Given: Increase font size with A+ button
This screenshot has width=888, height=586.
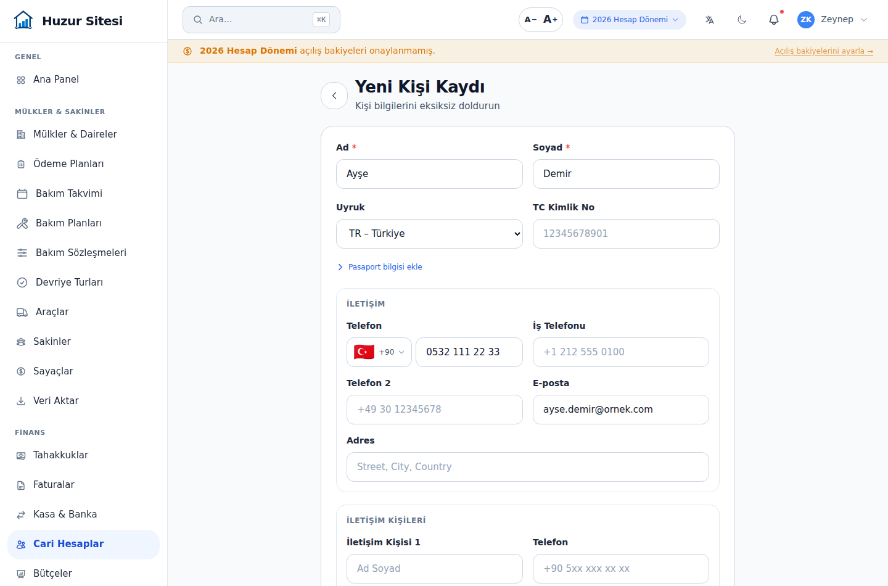Looking at the screenshot, I should 551,20.
